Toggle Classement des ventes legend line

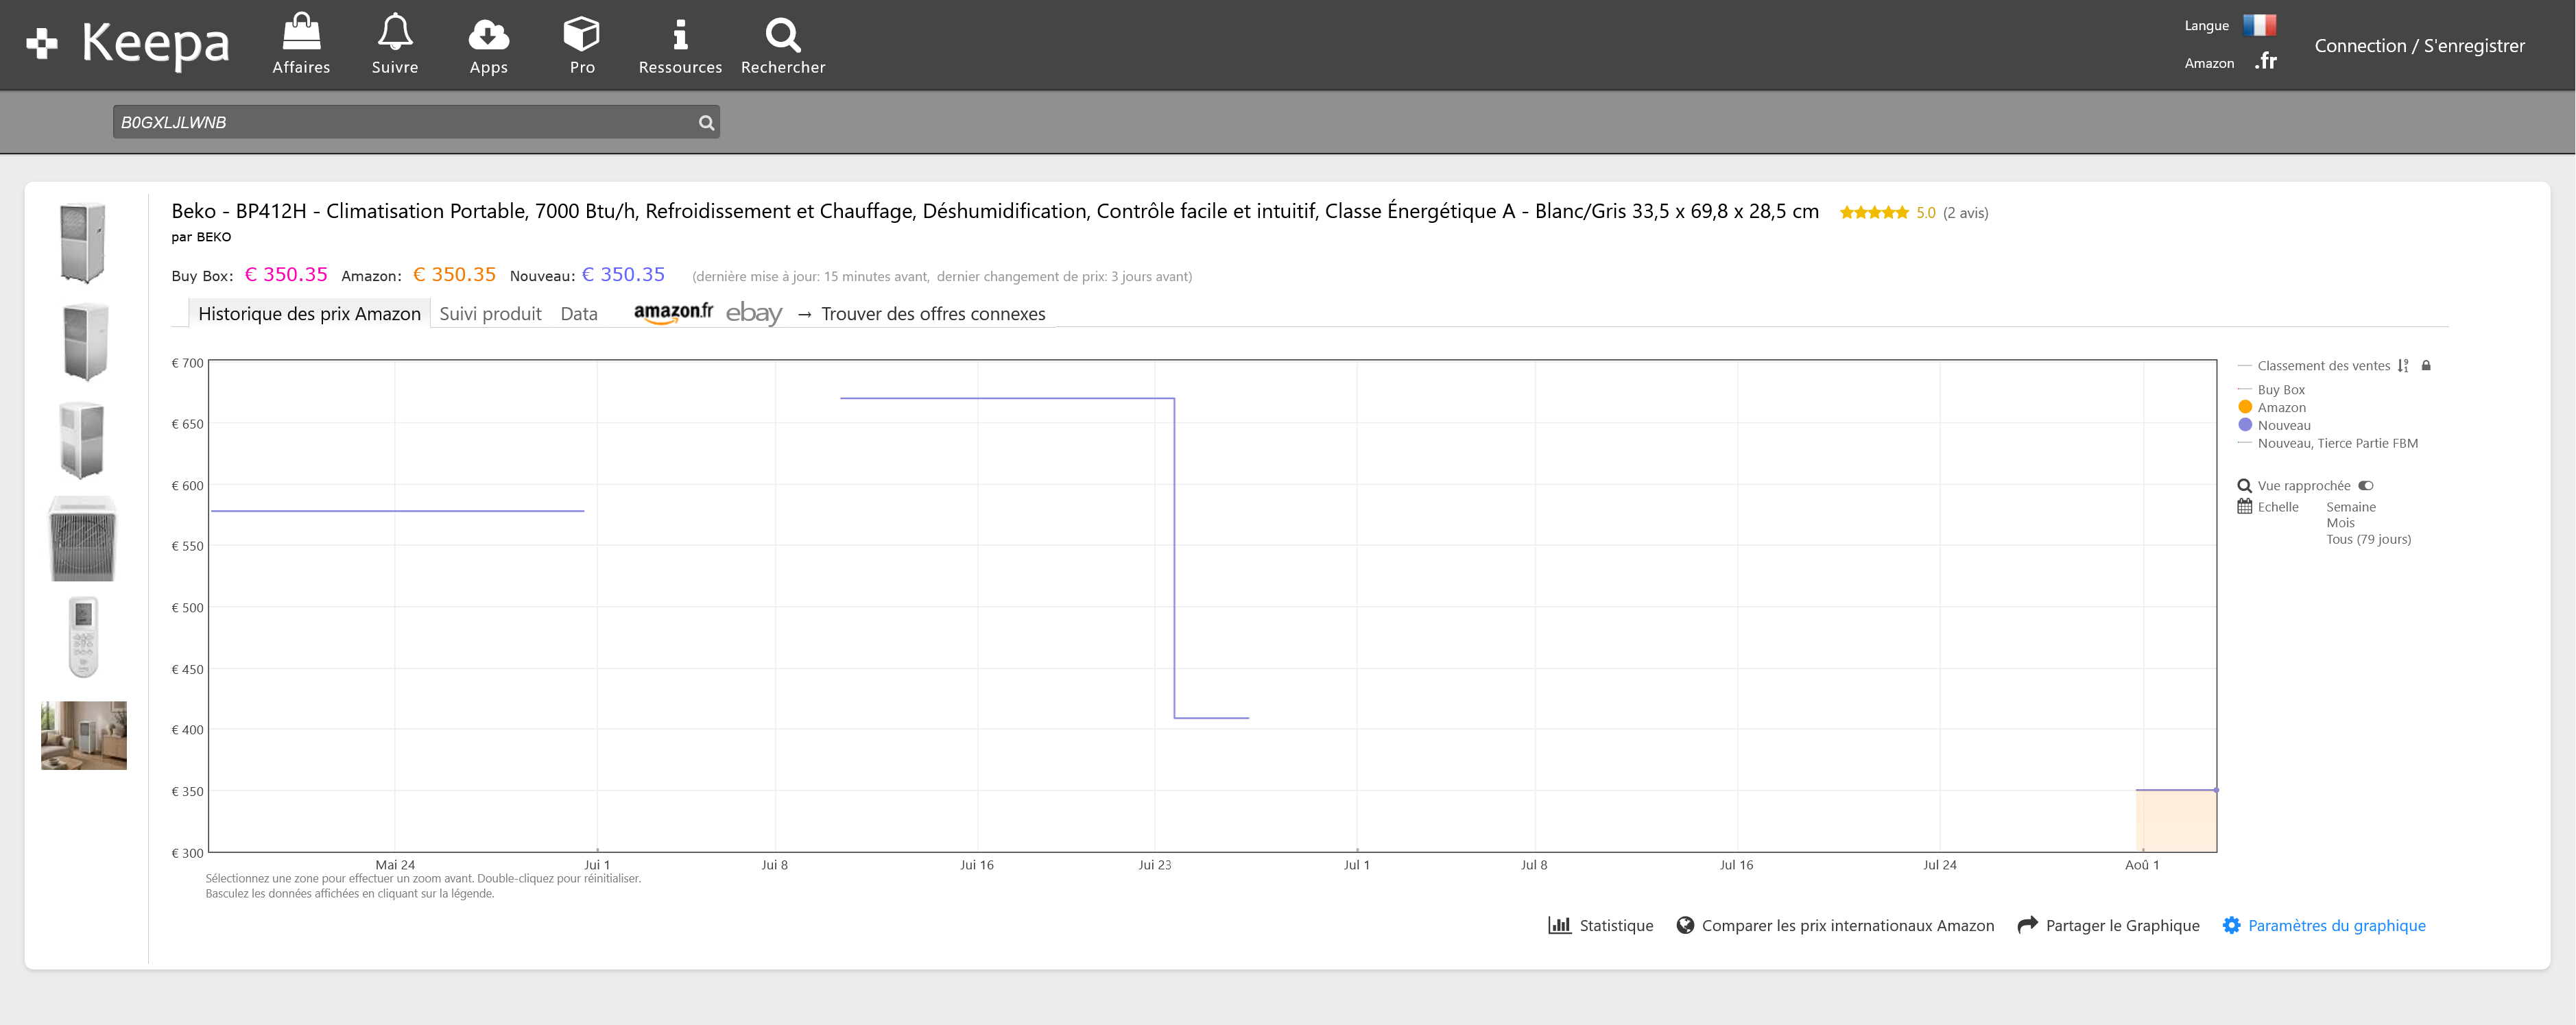click(2323, 366)
